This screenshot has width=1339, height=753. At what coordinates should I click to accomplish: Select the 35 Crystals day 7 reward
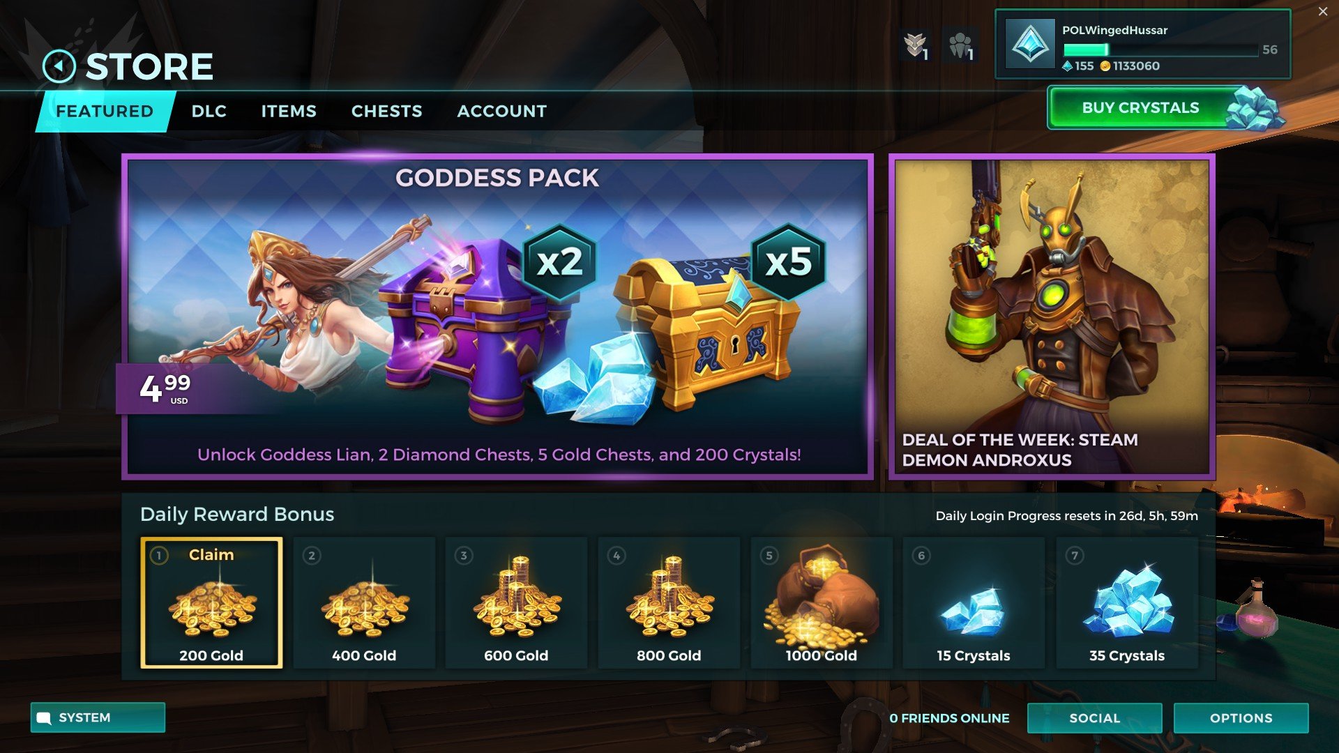[1127, 603]
